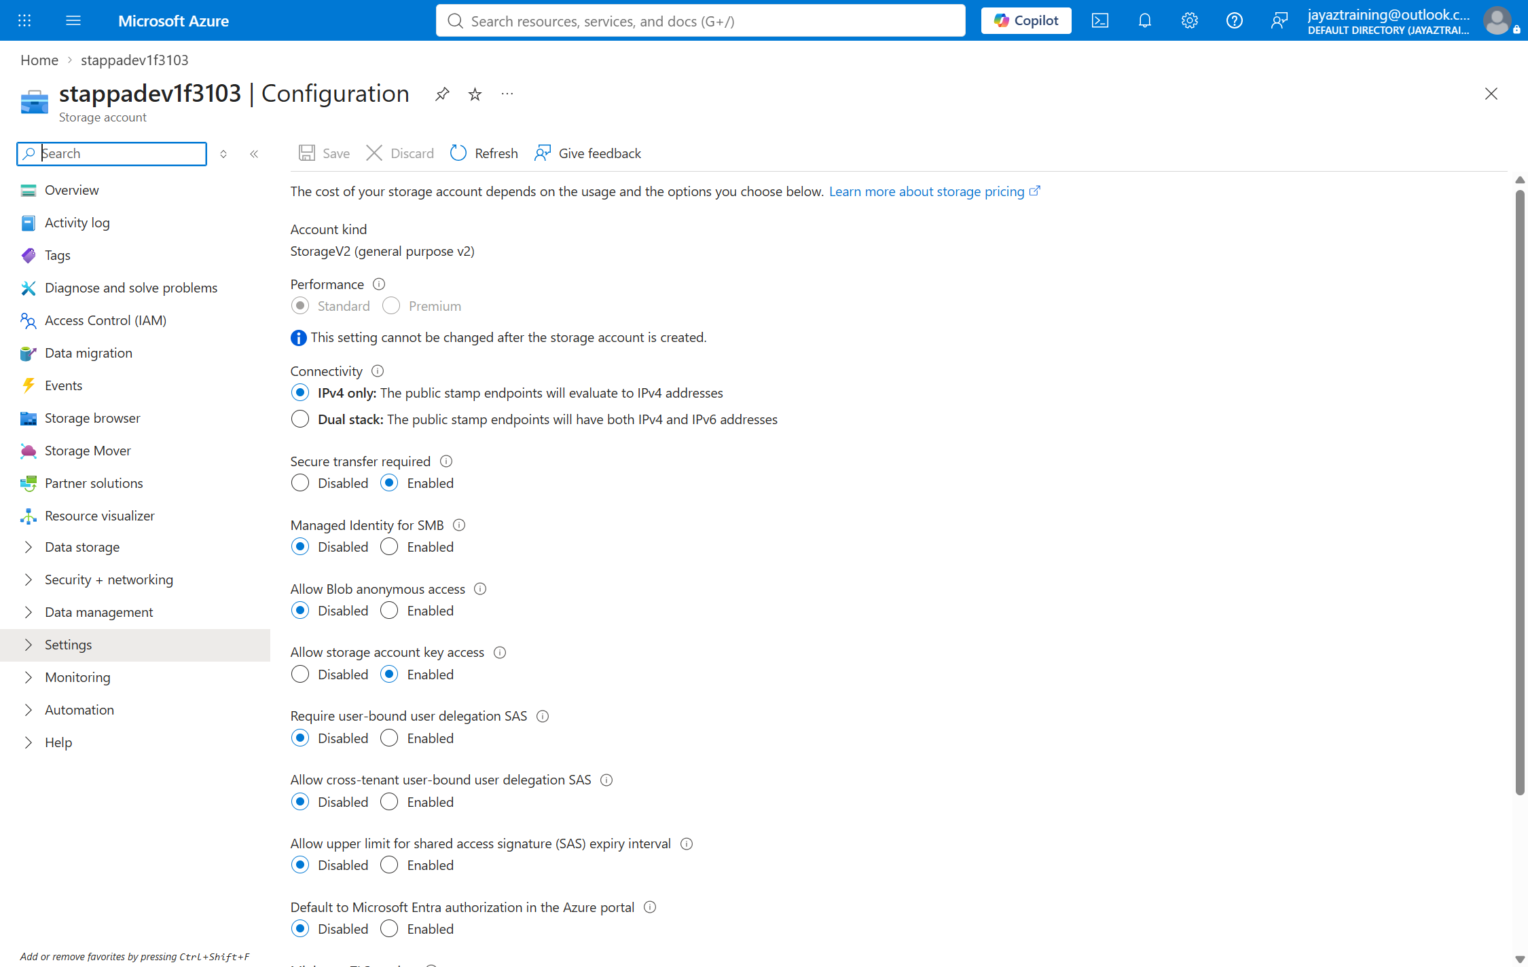Image resolution: width=1528 pixels, height=967 pixels.
Task: Show info for cross-tenant user delegation SAS
Action: (606, 780)
